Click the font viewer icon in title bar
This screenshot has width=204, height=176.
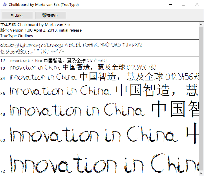5,5
